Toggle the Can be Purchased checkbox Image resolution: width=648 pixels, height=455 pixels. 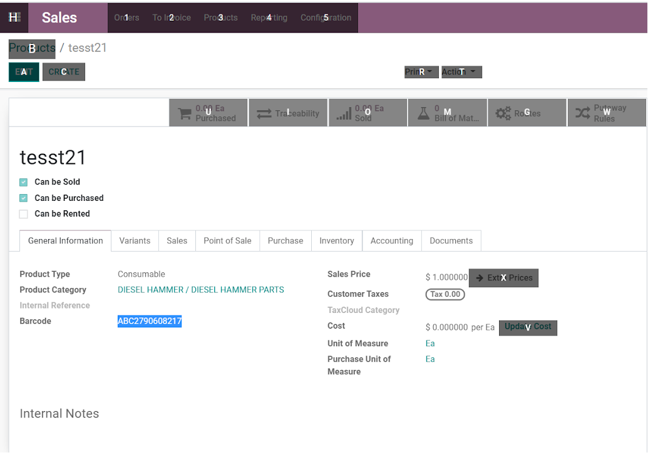24,198
